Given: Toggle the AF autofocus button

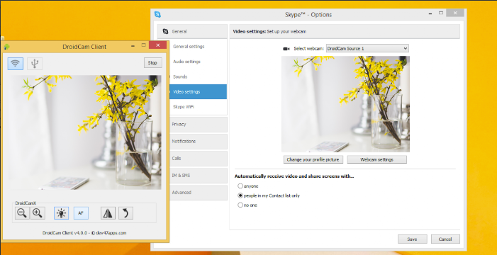Looking at the screenshot, I should click(x=81, y=213).
